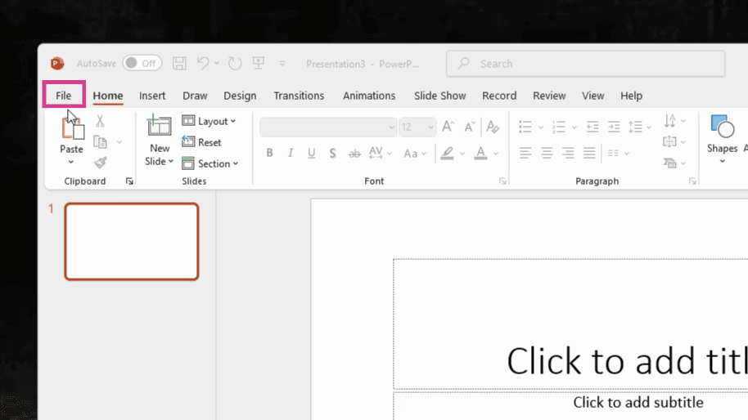748x420 pixels.
Task: Open the font size combo box
Action: (417, 127)
